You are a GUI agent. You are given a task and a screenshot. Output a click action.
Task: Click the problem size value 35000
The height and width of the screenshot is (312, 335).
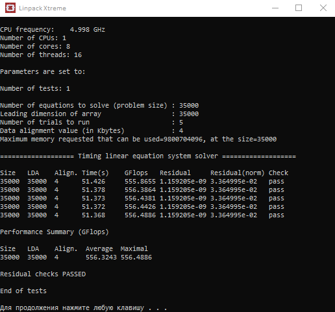tap(189, 105)
